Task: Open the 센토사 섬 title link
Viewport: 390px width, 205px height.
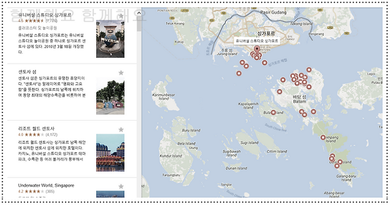Action: (27, 72)
